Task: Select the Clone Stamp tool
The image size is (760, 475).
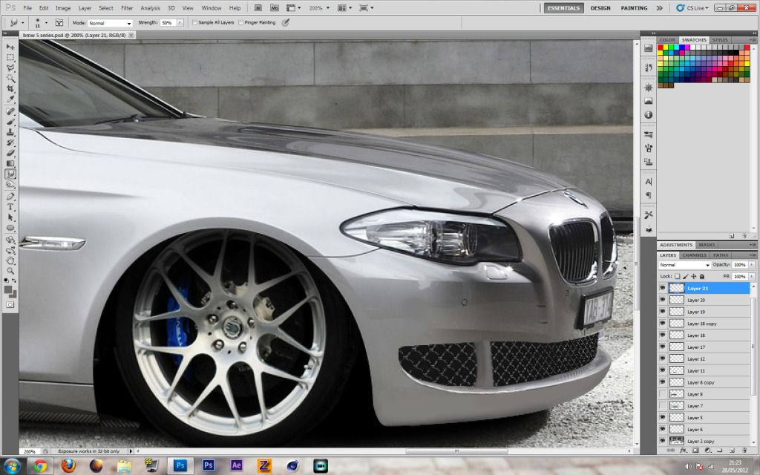Action: click(x=10, y=131)
